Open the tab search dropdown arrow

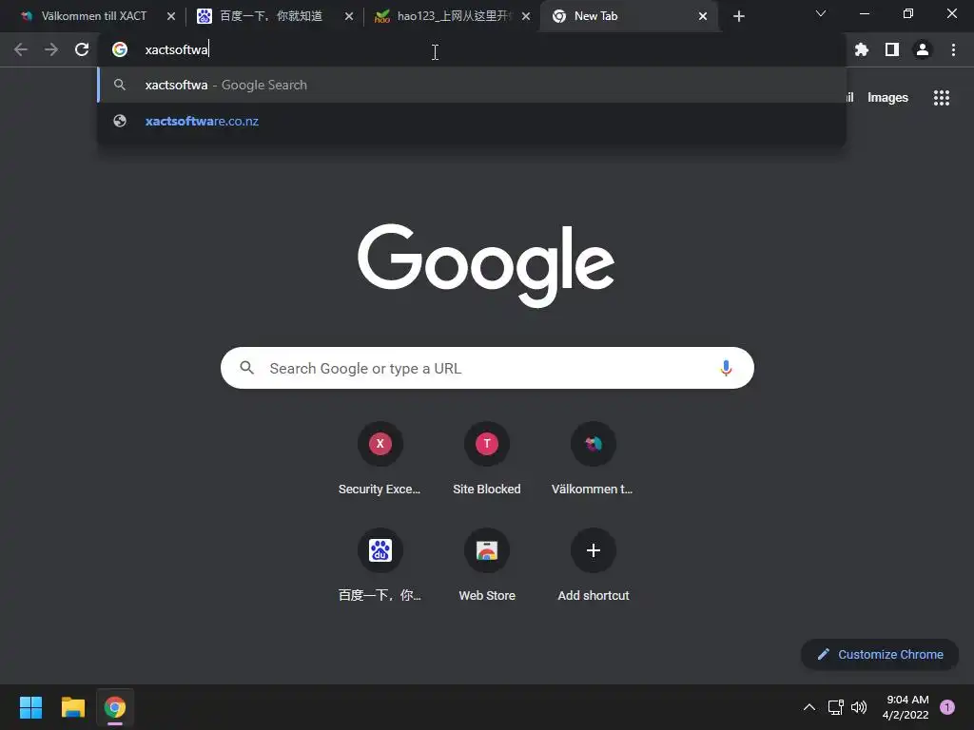pos(821,13)
